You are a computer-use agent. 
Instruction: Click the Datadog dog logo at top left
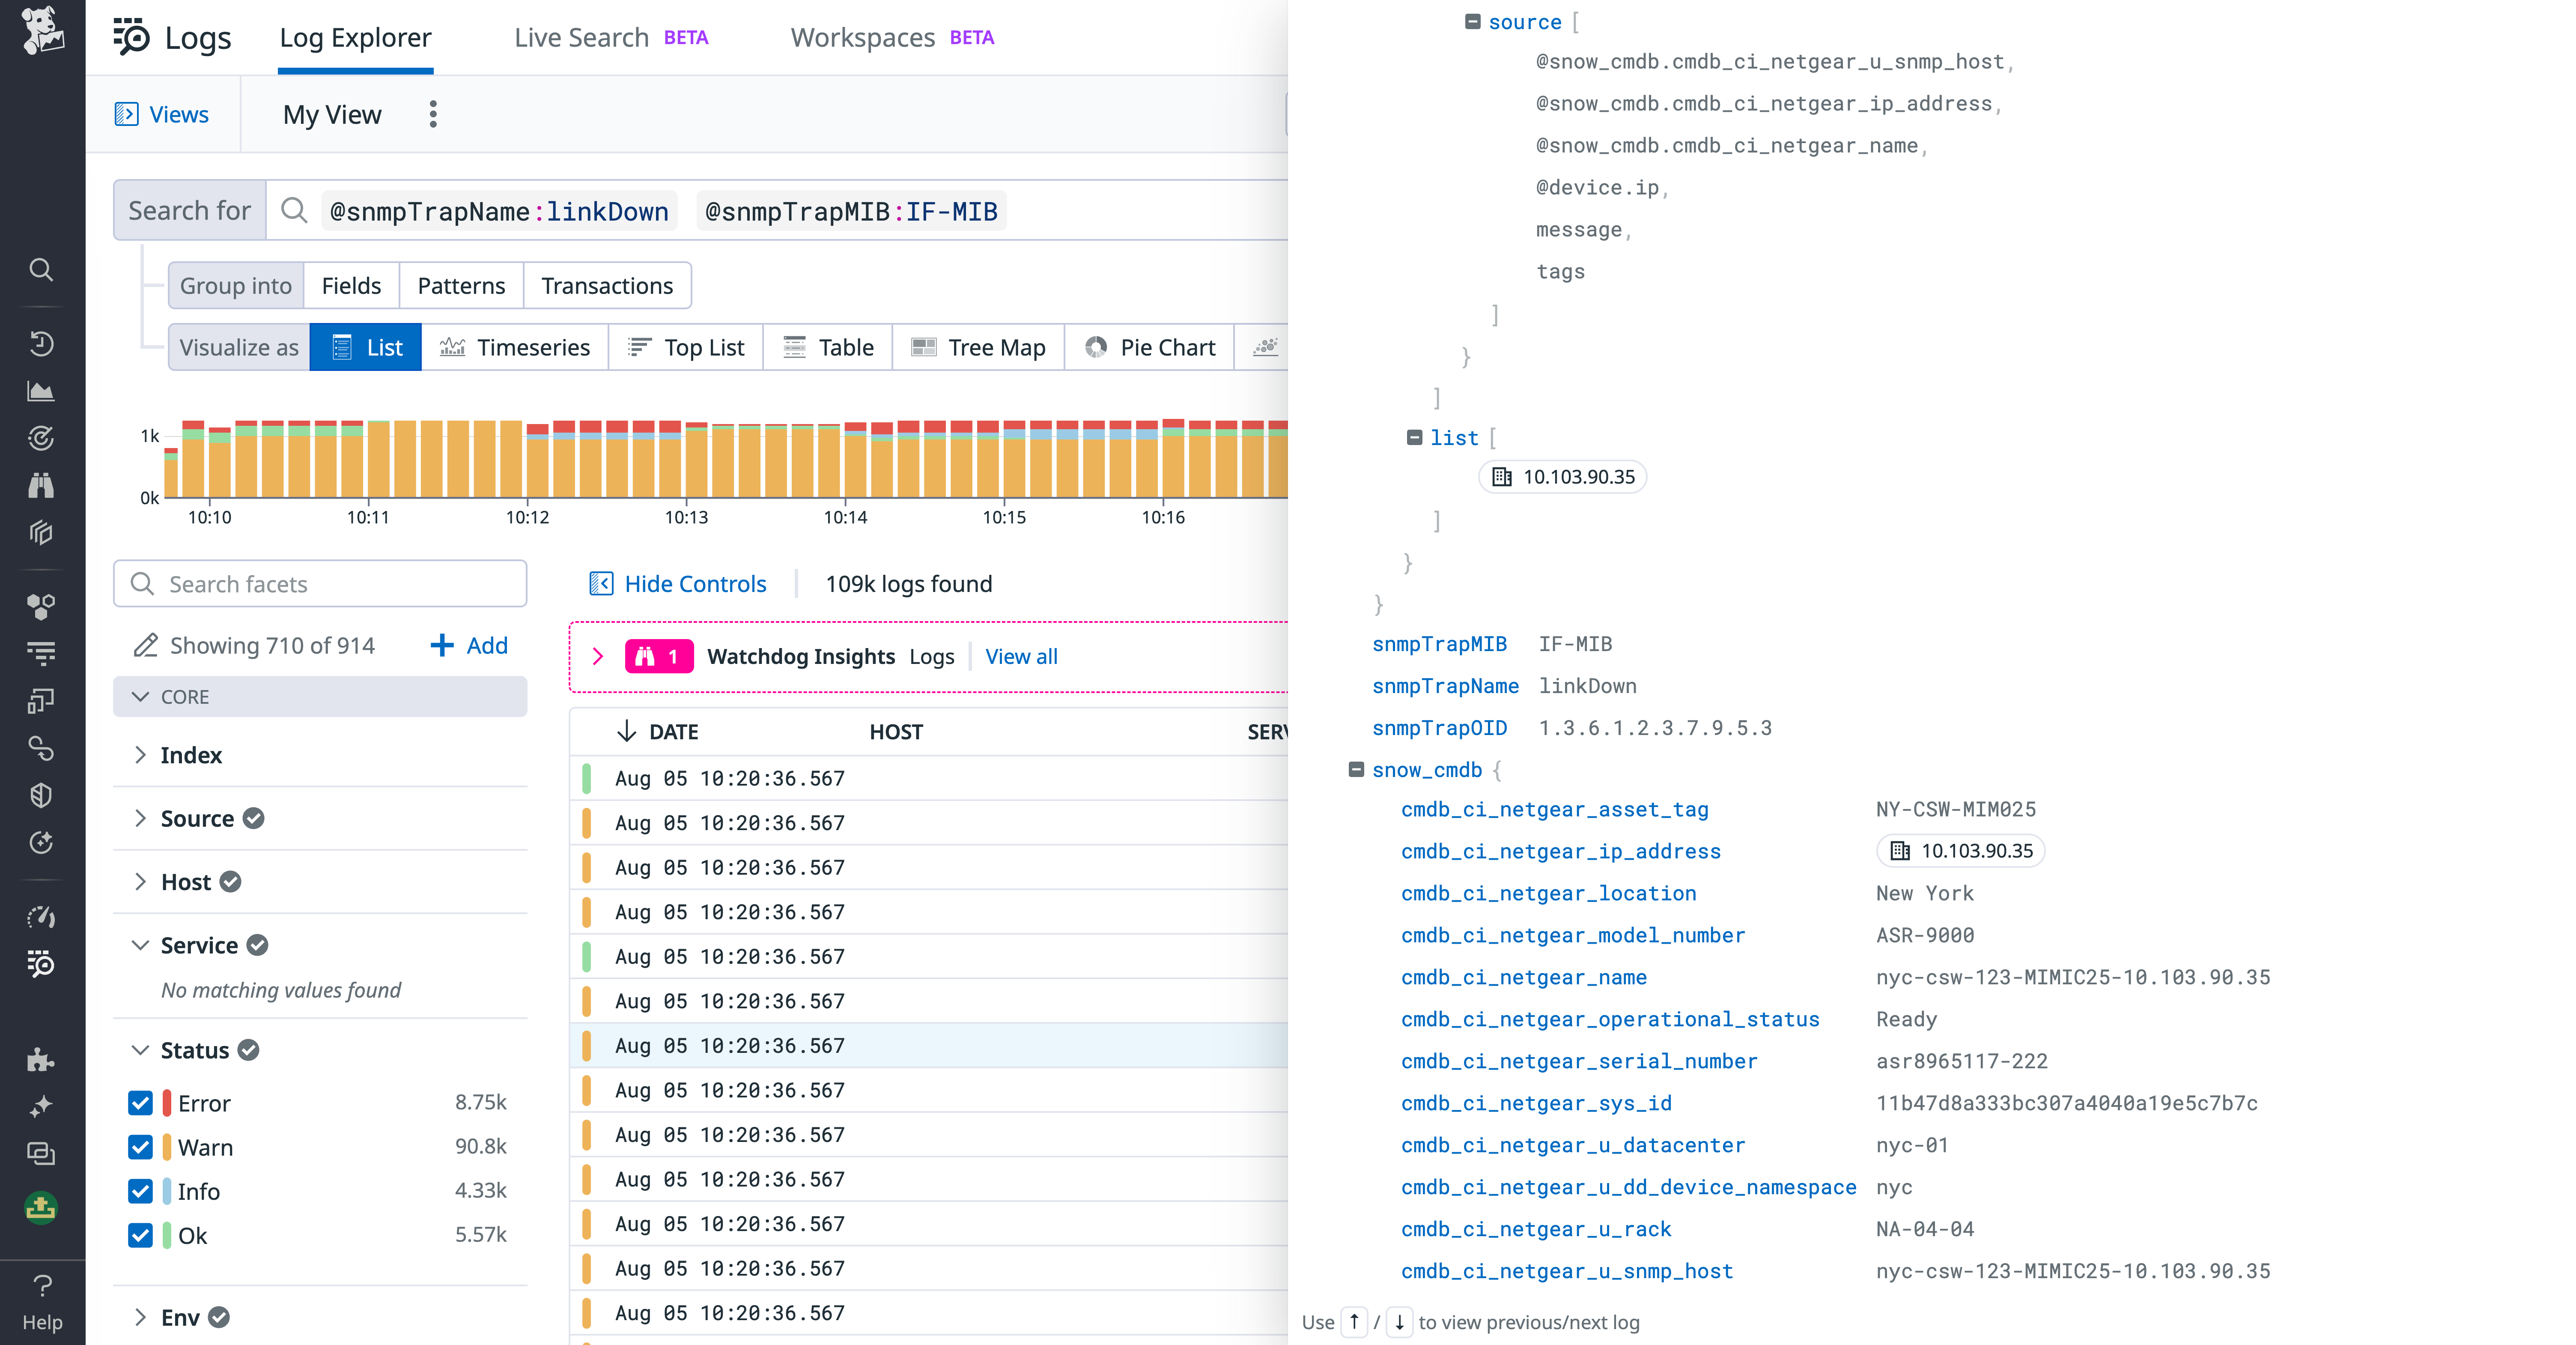click(x=42, y=32)
